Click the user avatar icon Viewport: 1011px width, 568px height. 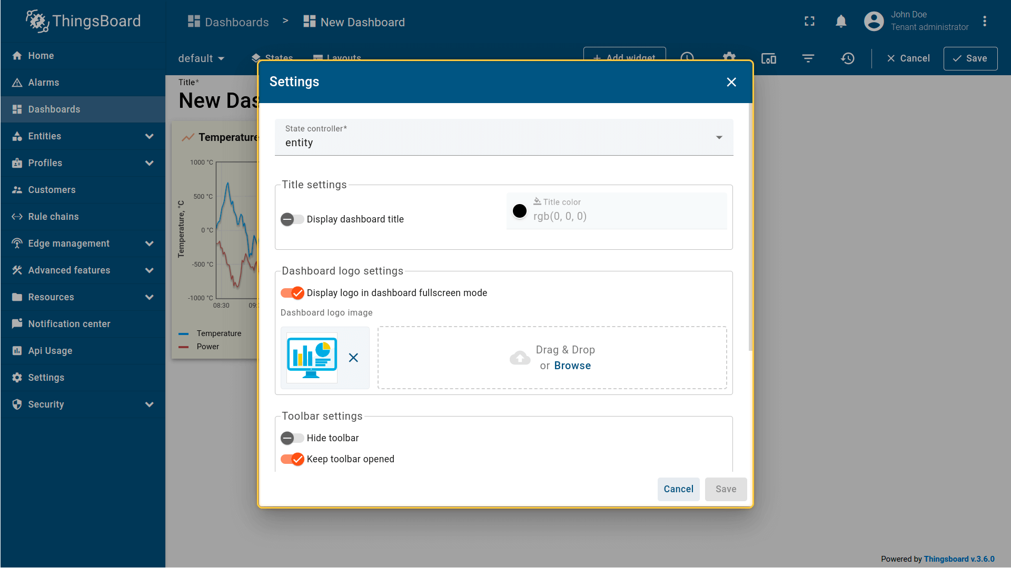[874, 22]
